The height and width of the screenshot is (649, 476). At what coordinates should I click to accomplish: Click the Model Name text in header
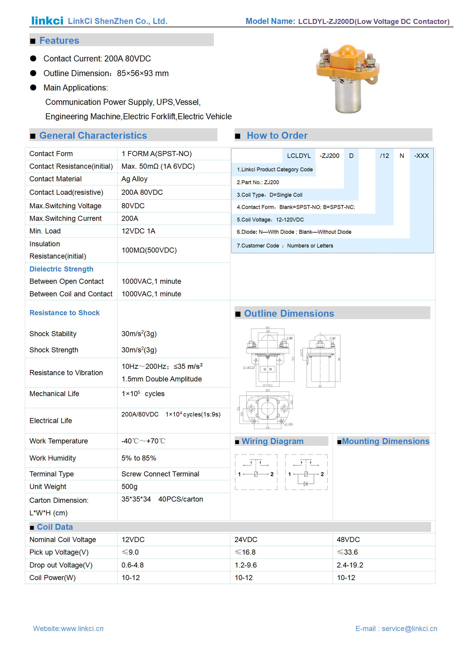tap(270, 21)
